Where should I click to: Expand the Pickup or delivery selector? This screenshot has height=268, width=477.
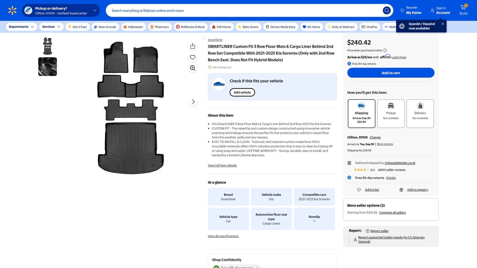click(x=61, y=10)
